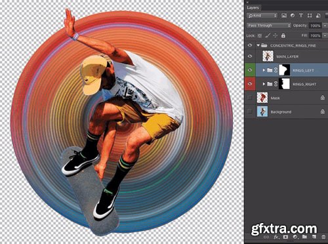Close the Layers panel with X
The height and width of the screenshot is (244, 328).
click(247, 2)
